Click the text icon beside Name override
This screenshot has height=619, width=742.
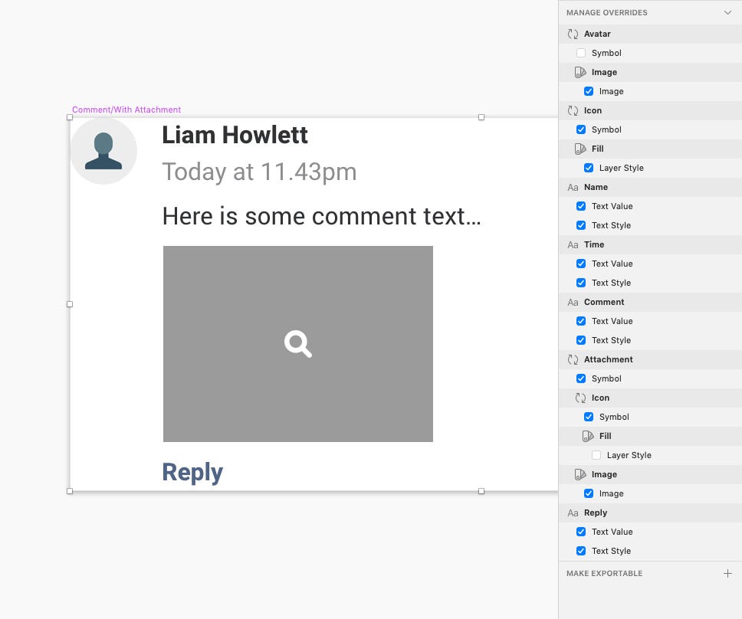pos(573,187)
